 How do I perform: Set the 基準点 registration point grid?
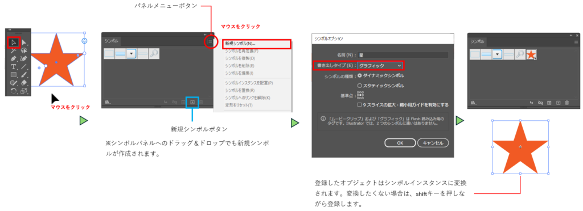pos(360,95)
